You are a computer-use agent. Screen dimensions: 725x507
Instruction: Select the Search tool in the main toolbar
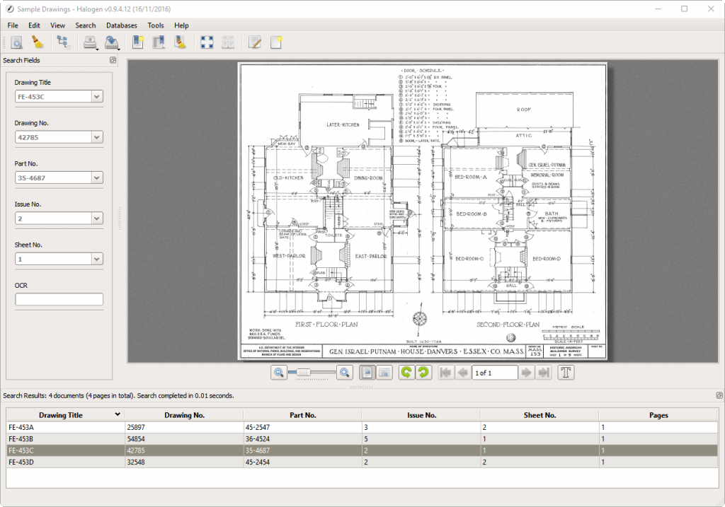point(16,42)
